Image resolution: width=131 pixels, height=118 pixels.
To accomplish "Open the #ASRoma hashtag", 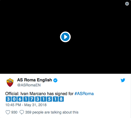I will pos(84,94).
